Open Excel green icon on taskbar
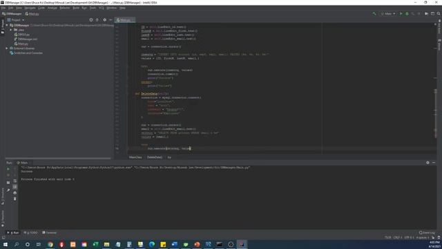 [95, 244]
